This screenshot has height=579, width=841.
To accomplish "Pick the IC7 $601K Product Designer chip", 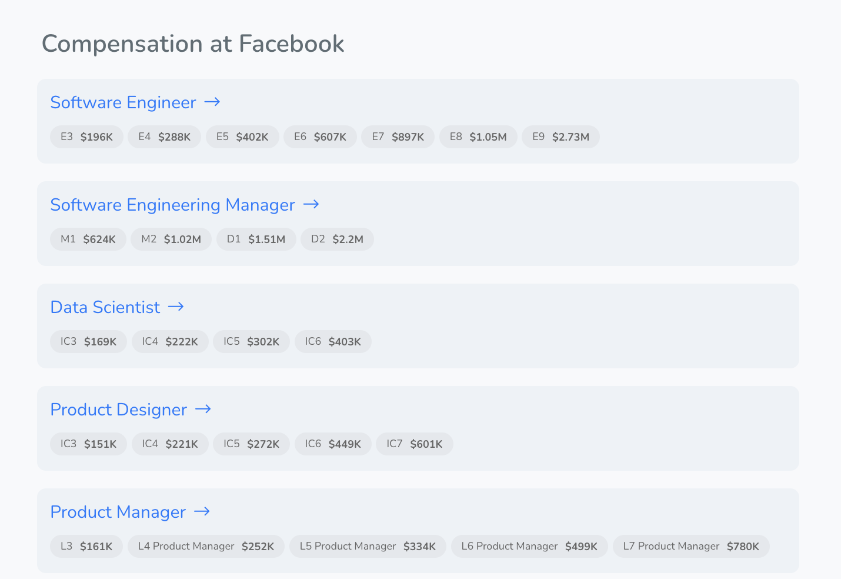I will tap(415, 444).
